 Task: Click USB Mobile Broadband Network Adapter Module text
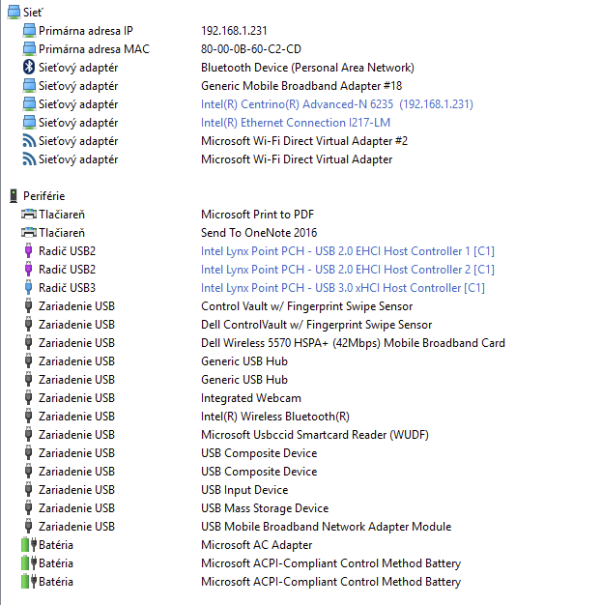pyautogui.click(x=326, y=527)
